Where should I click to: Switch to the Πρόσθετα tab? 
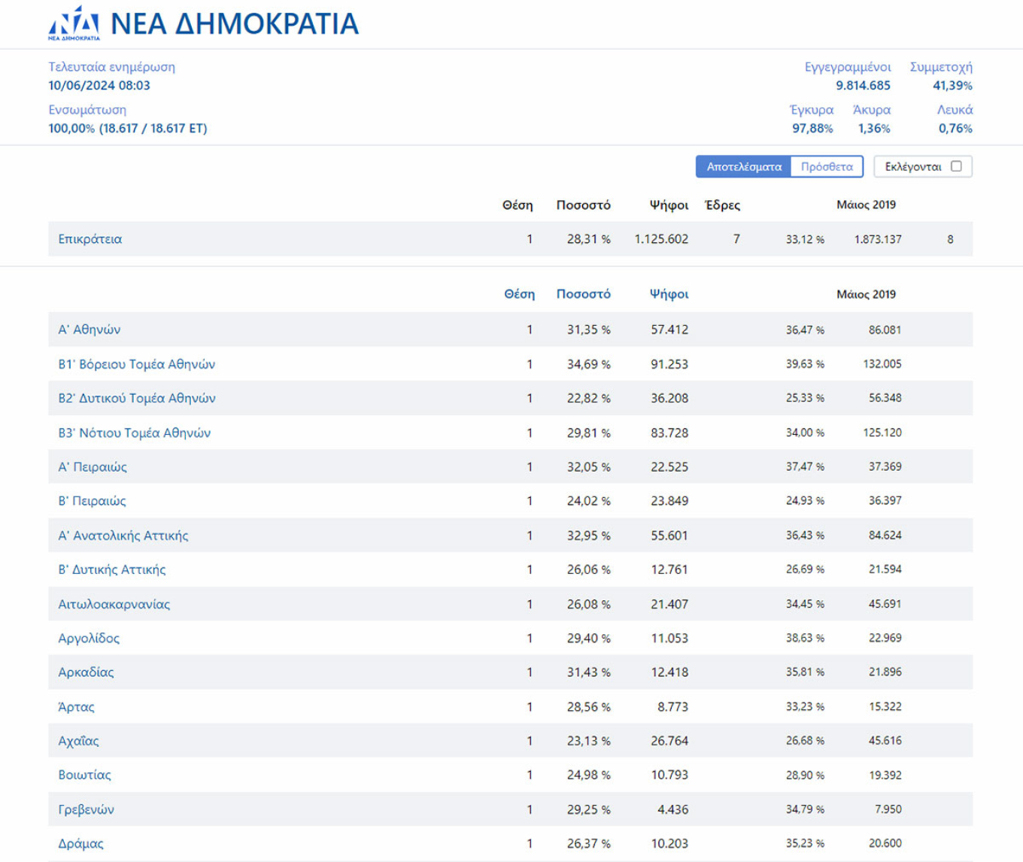click(x=826, y=167)
